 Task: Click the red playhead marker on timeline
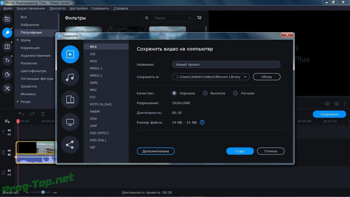pos(18,121)
